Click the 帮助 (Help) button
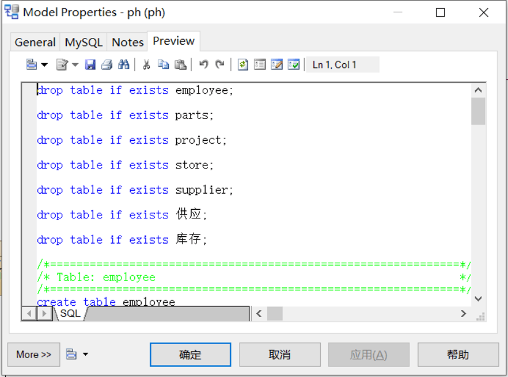Viewport: 508px width, 377px height. click(x=458, y=355)
